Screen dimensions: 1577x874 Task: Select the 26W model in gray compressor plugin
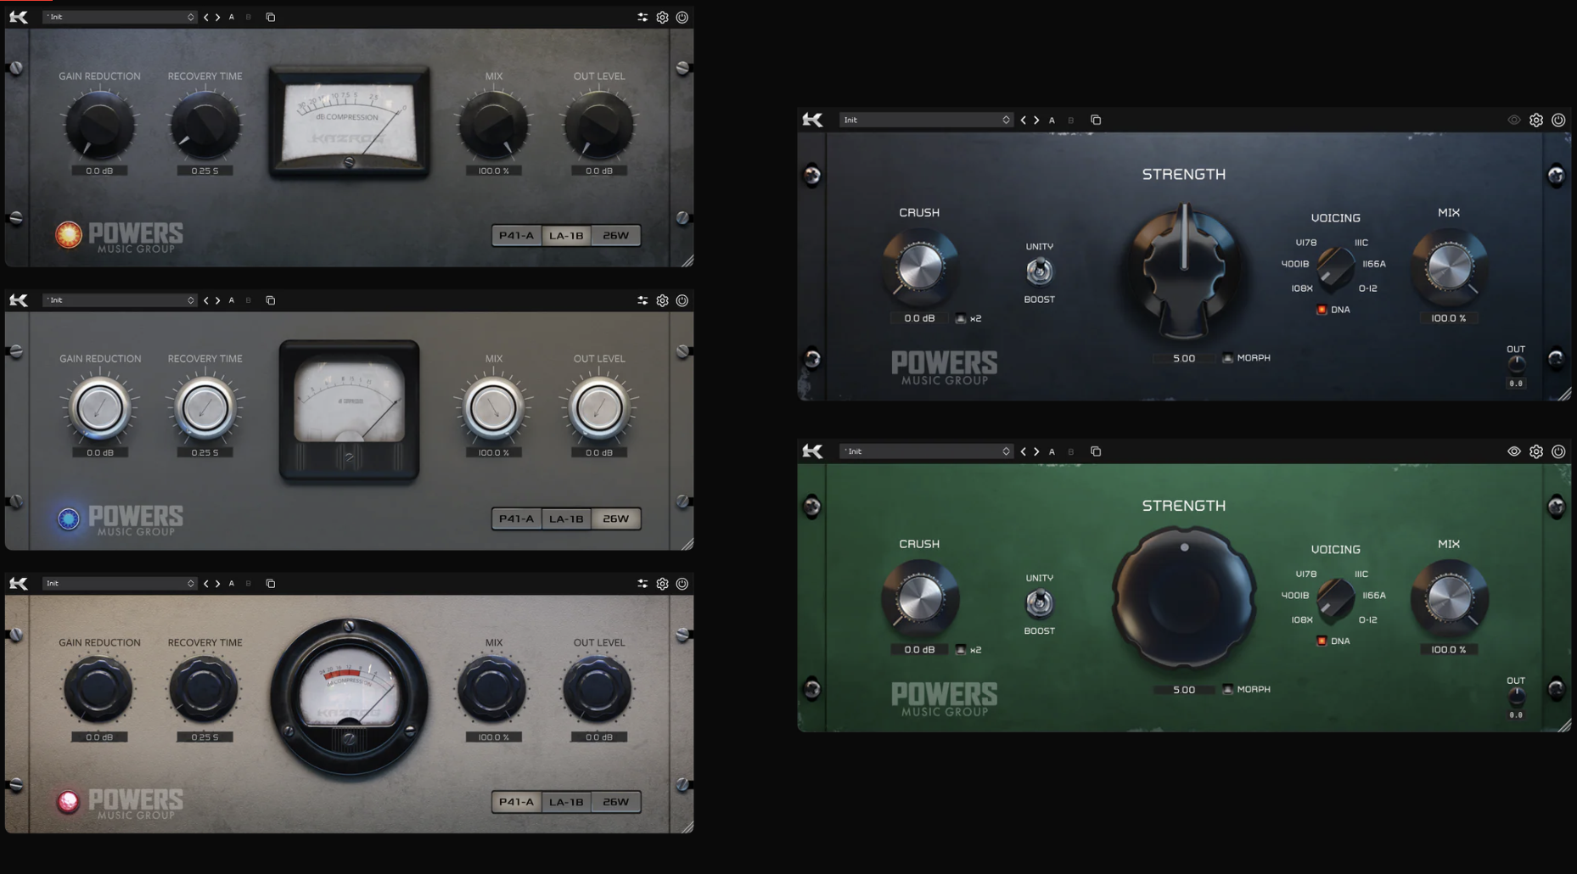click(616, 518)
